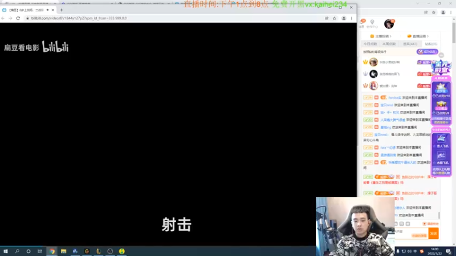View the site lock information icon
456x256 pixels.
(27, 18)
